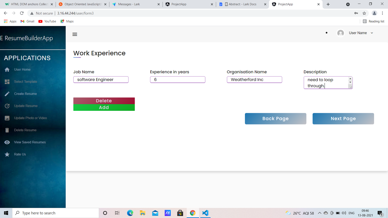Click the green Add button
Screen dimensions: 388x218
pyautogui.click(x=104, y=107)
